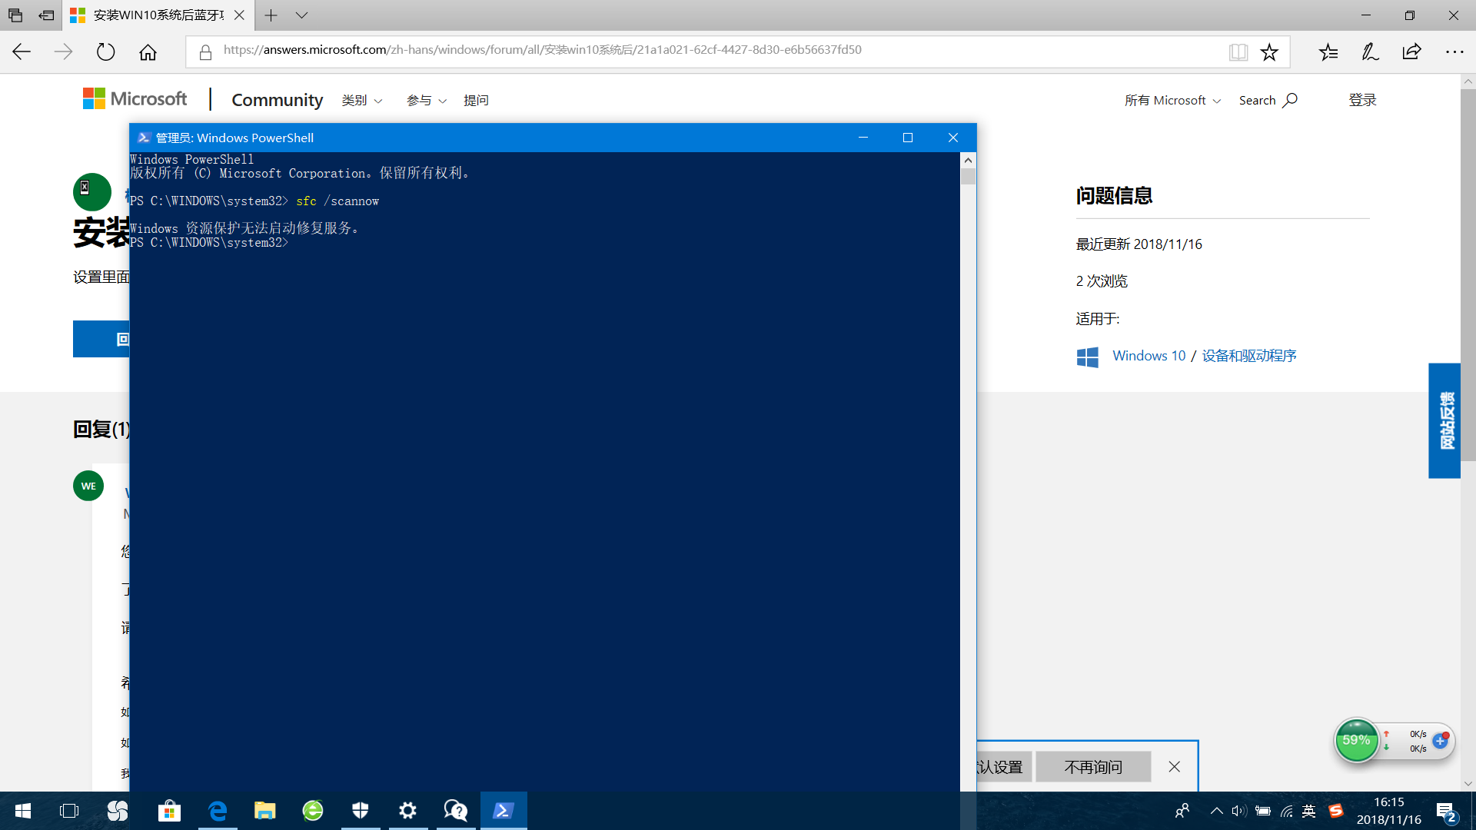Open green browser icon on taskbar
The height and width of the screenshot is (830, 1476).
[313, 811]
